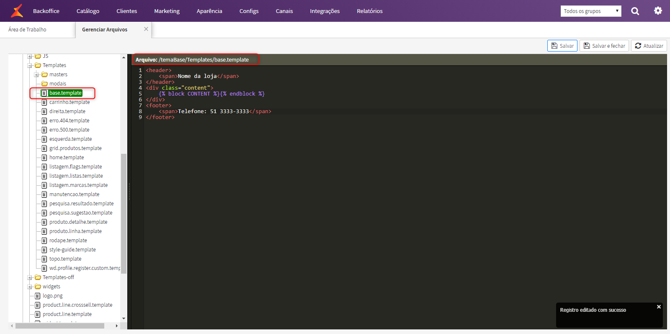Image resolution: width=670 pixels, height=334 pixels.
Task: Expand the widgets folder node
Action: pyautogui.click(x=30, y=287)
